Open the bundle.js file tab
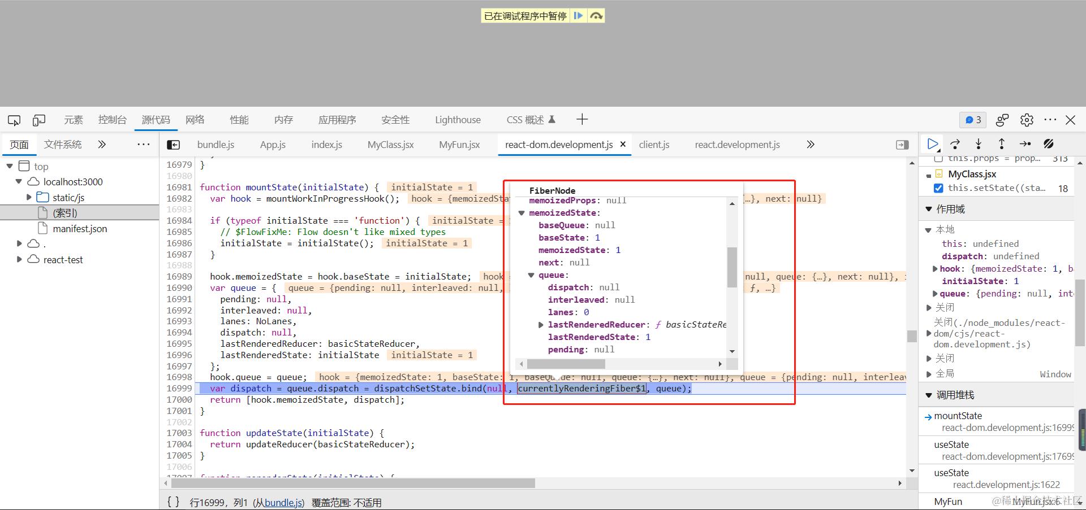Viewport: 1086px width, 510px height. click(216, 145)
